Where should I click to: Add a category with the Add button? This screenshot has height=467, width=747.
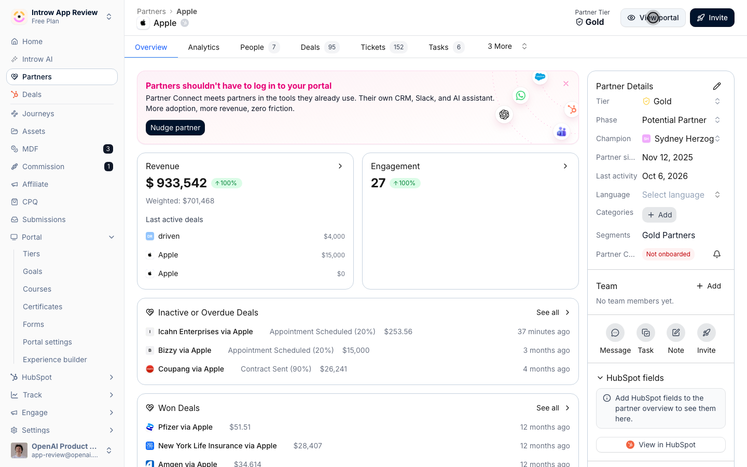(659, 215)
